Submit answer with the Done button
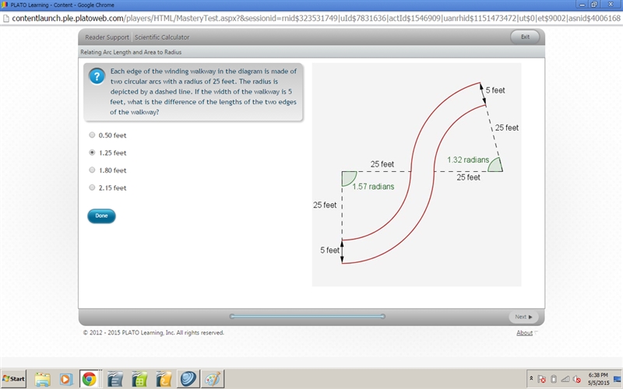Viewport: 623px width, 389px height. [x=101, y=216]
